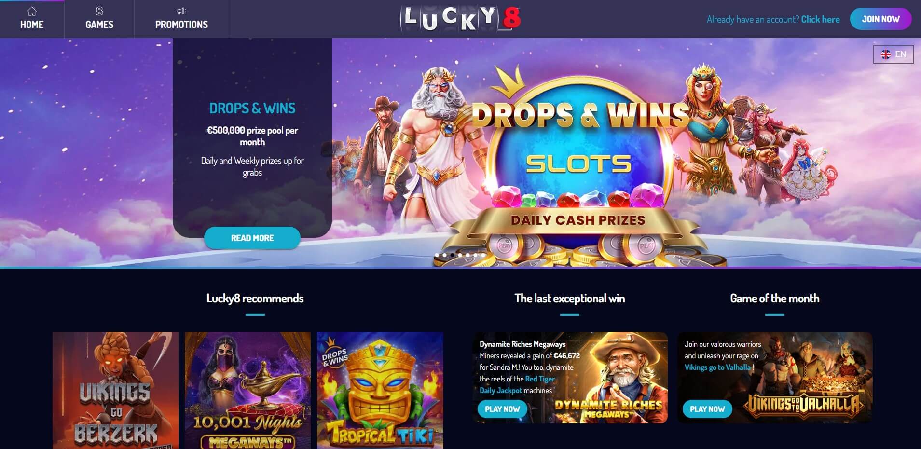The image size is (921, 449).
Task: Open the EN language dropdown
Action: [893, 54]
